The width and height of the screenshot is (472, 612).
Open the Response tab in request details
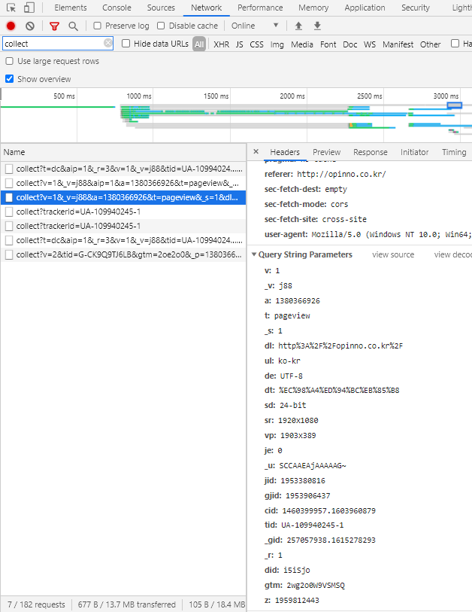point(370,152)
